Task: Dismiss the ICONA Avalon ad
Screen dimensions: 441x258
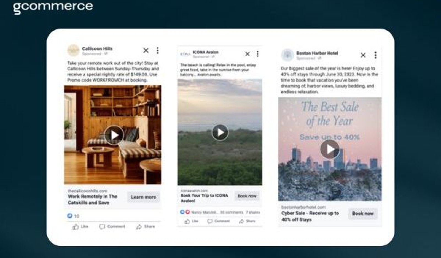Action: [x=248, y=54]
